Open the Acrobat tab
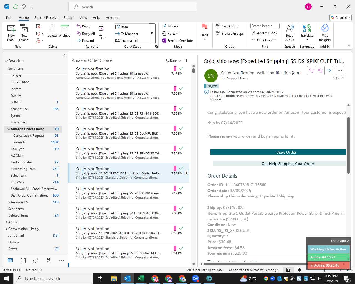Screen dimensions: 355x284 click(x=112, y=17)
